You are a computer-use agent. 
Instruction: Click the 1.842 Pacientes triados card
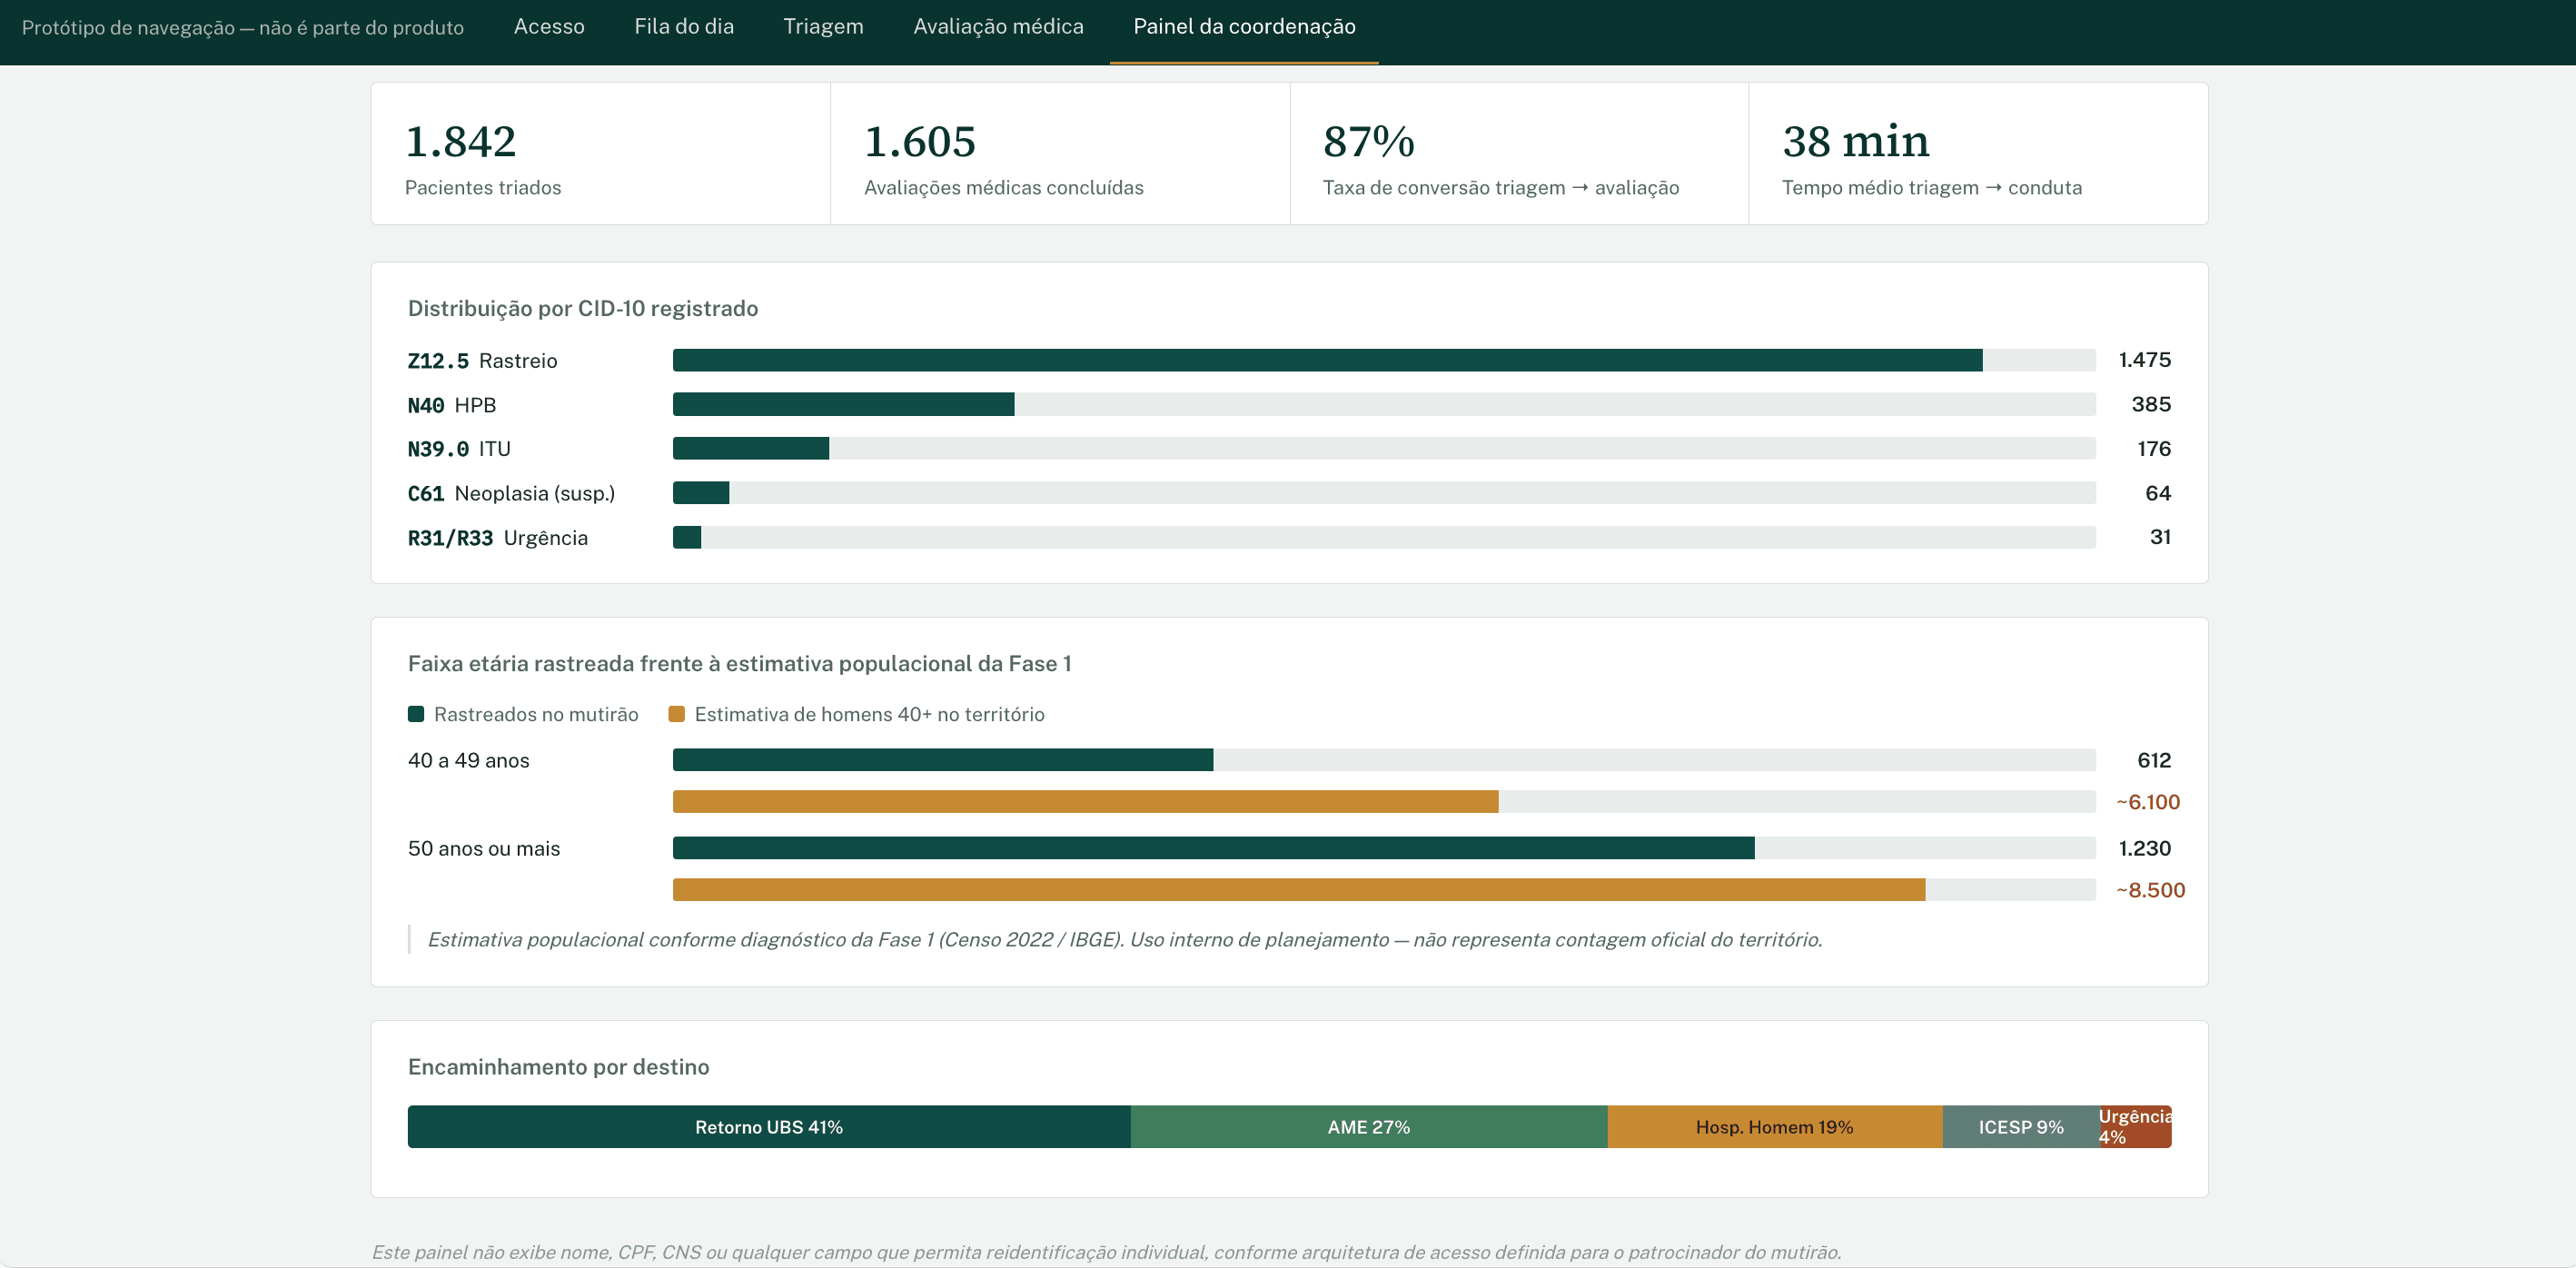601,154
